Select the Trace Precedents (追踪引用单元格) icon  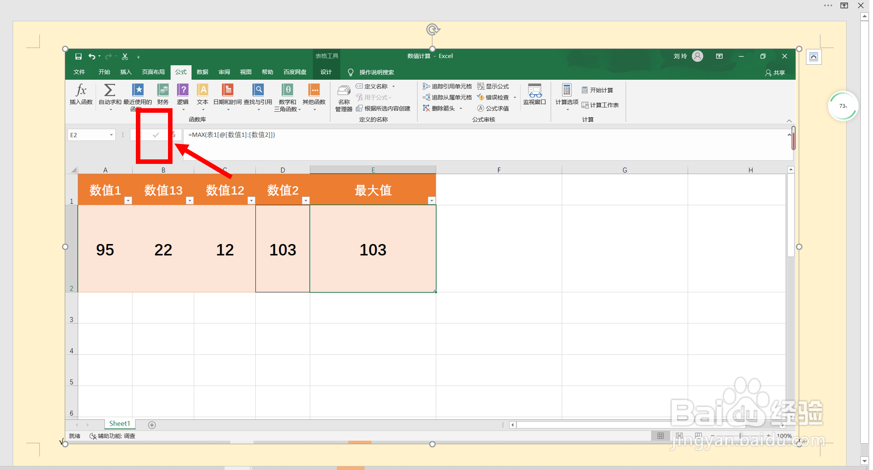[447, 86]
